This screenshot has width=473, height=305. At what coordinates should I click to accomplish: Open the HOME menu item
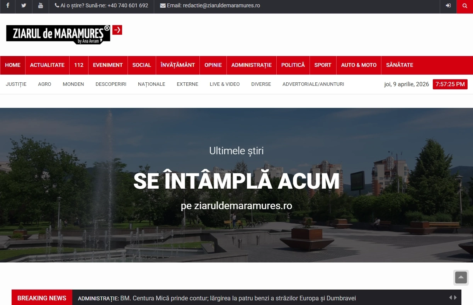pyautogui.click(x=12, y=65)
